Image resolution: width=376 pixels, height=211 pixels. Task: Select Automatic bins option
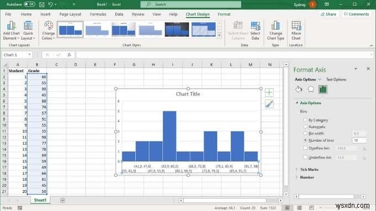[305, 127]
